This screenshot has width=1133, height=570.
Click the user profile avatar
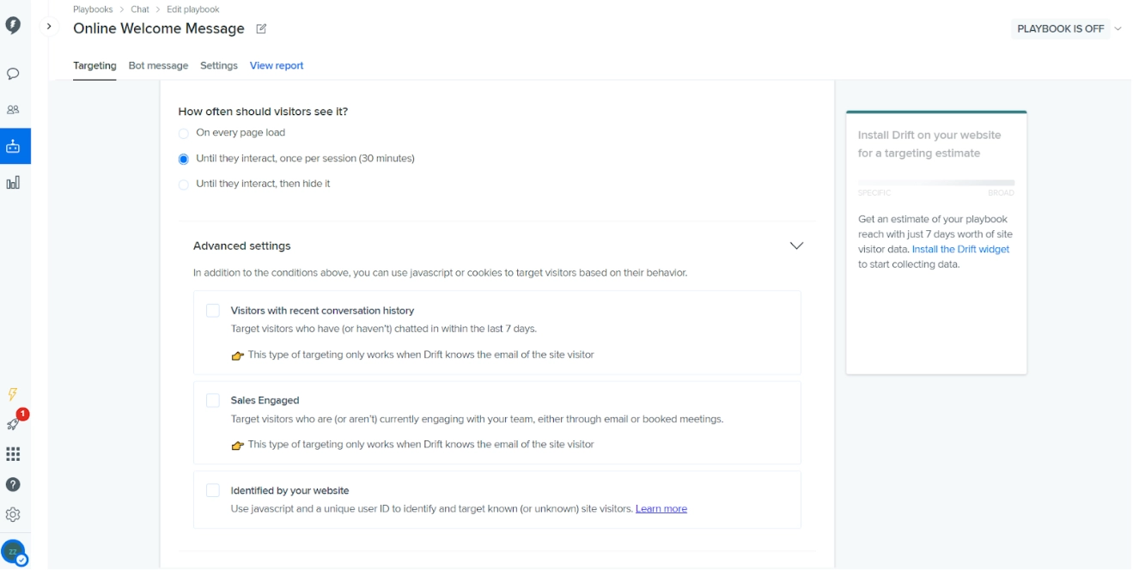[x=13, y=551]
